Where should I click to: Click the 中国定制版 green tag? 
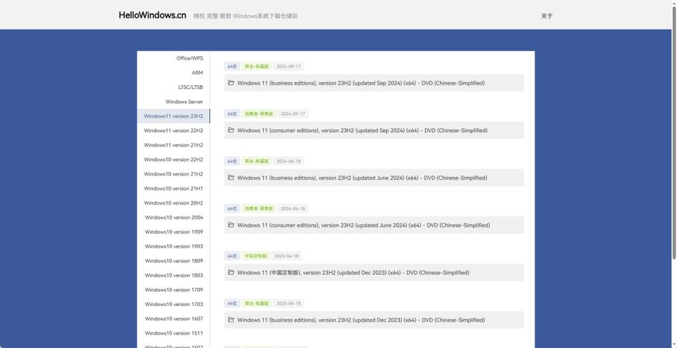[255, 256]
